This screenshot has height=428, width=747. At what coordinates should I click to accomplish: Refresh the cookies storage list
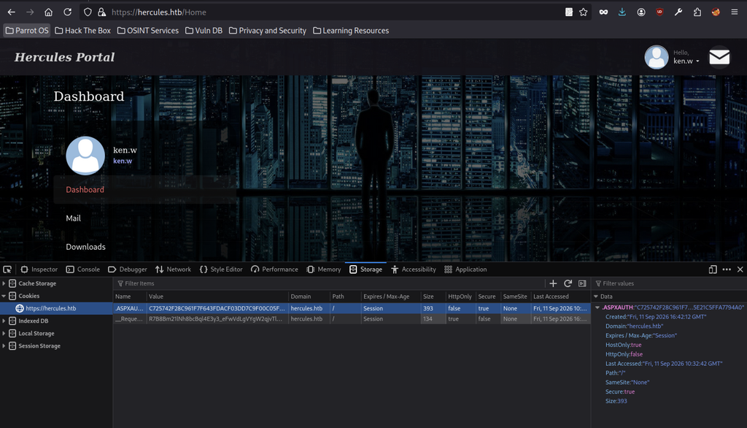(x=568, y=283)
